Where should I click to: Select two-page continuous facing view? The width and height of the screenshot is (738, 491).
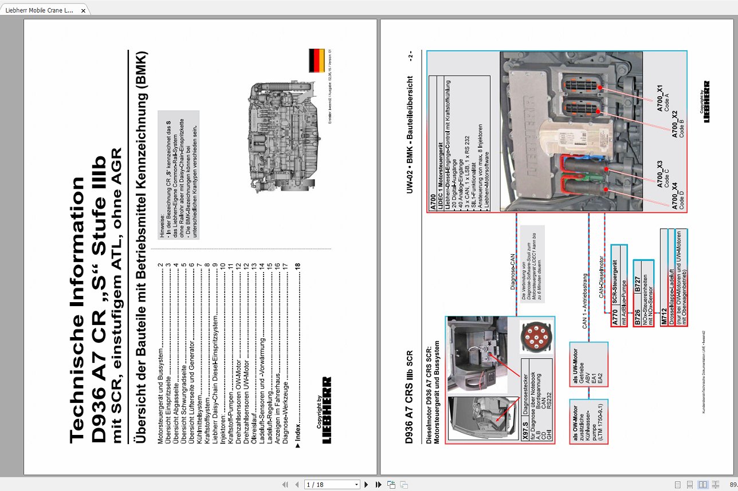pyautogui.click(x=715, y=484)
